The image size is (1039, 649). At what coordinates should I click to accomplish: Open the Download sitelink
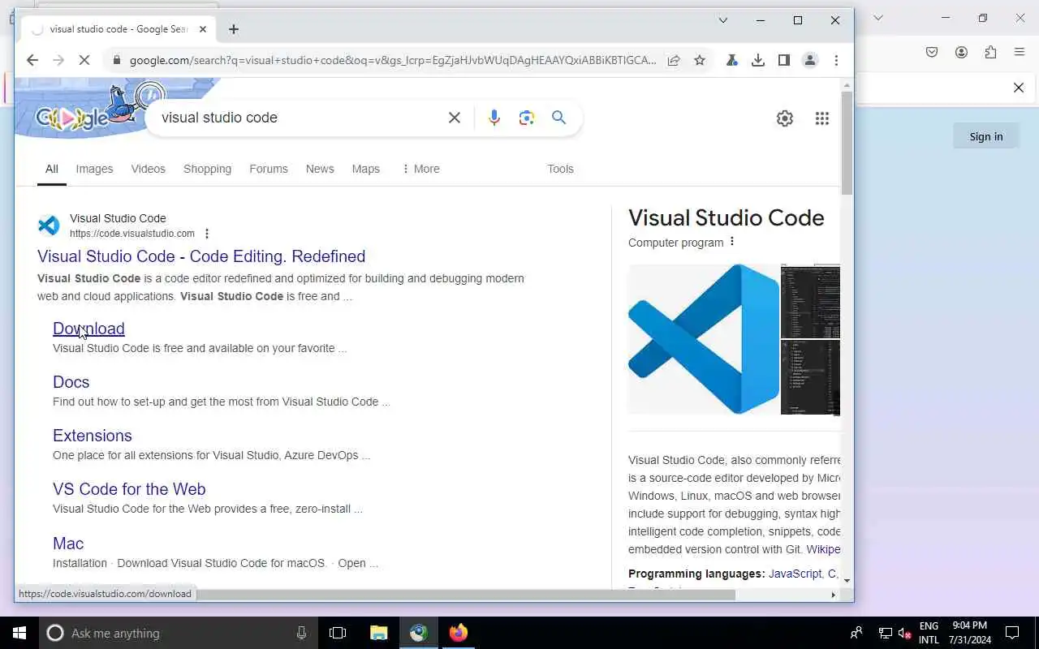click(88, 329)
